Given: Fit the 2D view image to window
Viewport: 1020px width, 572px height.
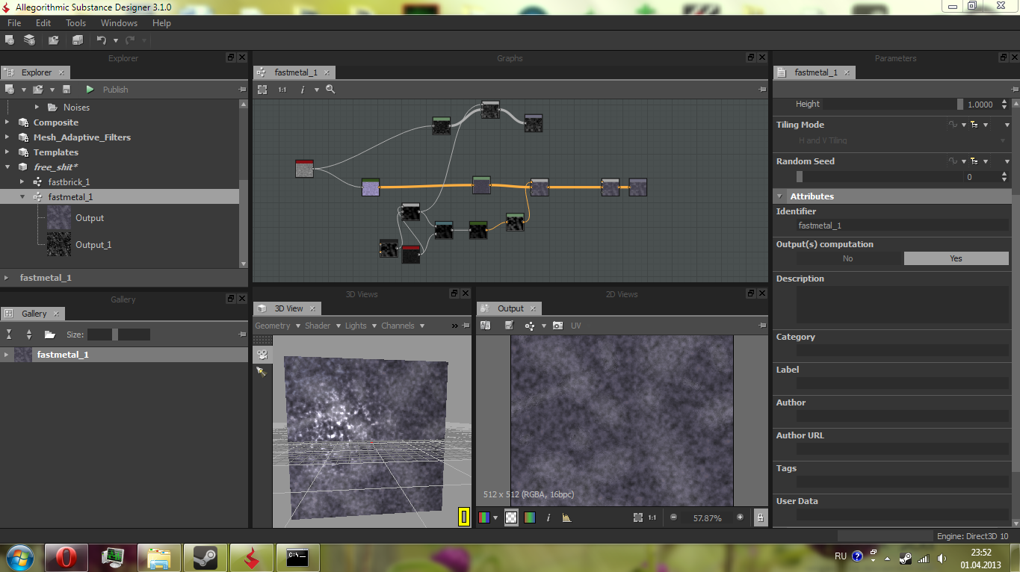Looking at the screenshot, I should click(638, 517).
